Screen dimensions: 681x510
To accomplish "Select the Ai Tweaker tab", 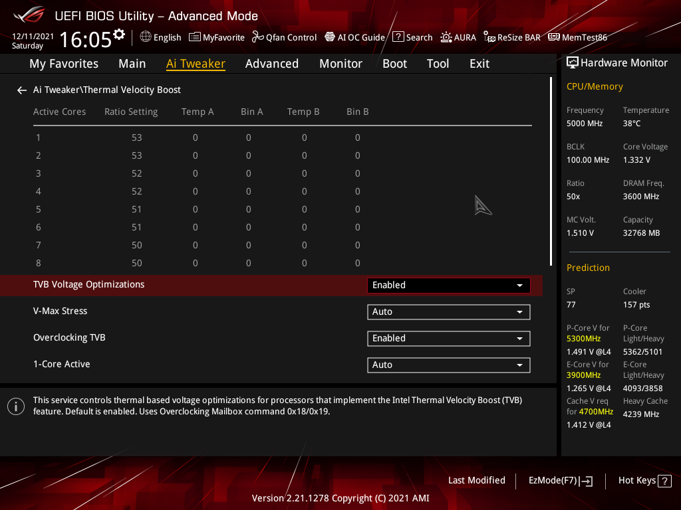I will coord(196,64).
